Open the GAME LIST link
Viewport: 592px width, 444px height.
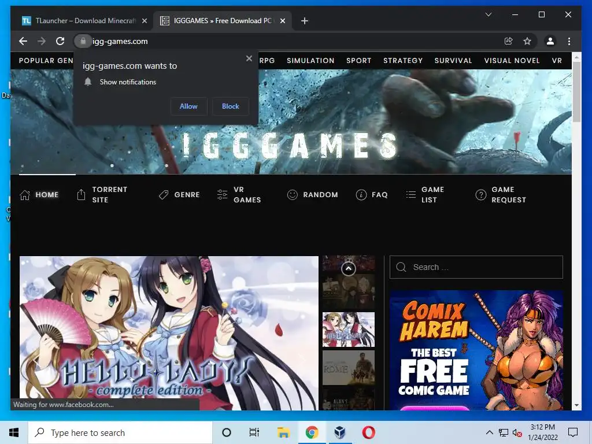tap(432, 194)
